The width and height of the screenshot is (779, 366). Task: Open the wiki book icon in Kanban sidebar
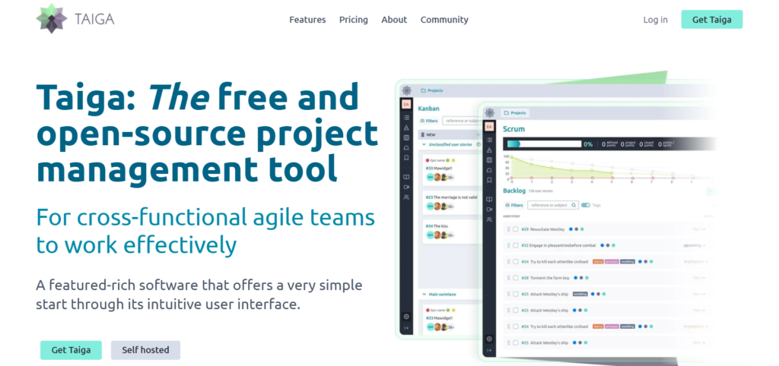point(406,177)
